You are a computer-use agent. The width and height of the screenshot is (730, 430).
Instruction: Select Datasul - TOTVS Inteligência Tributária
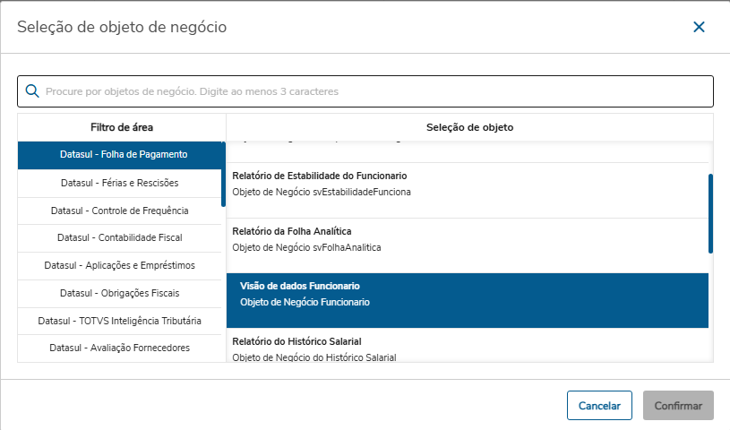tap(120, 322)
